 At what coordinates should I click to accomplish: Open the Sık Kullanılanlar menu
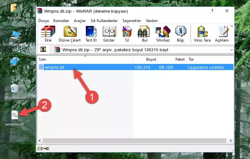coord(104,21)
